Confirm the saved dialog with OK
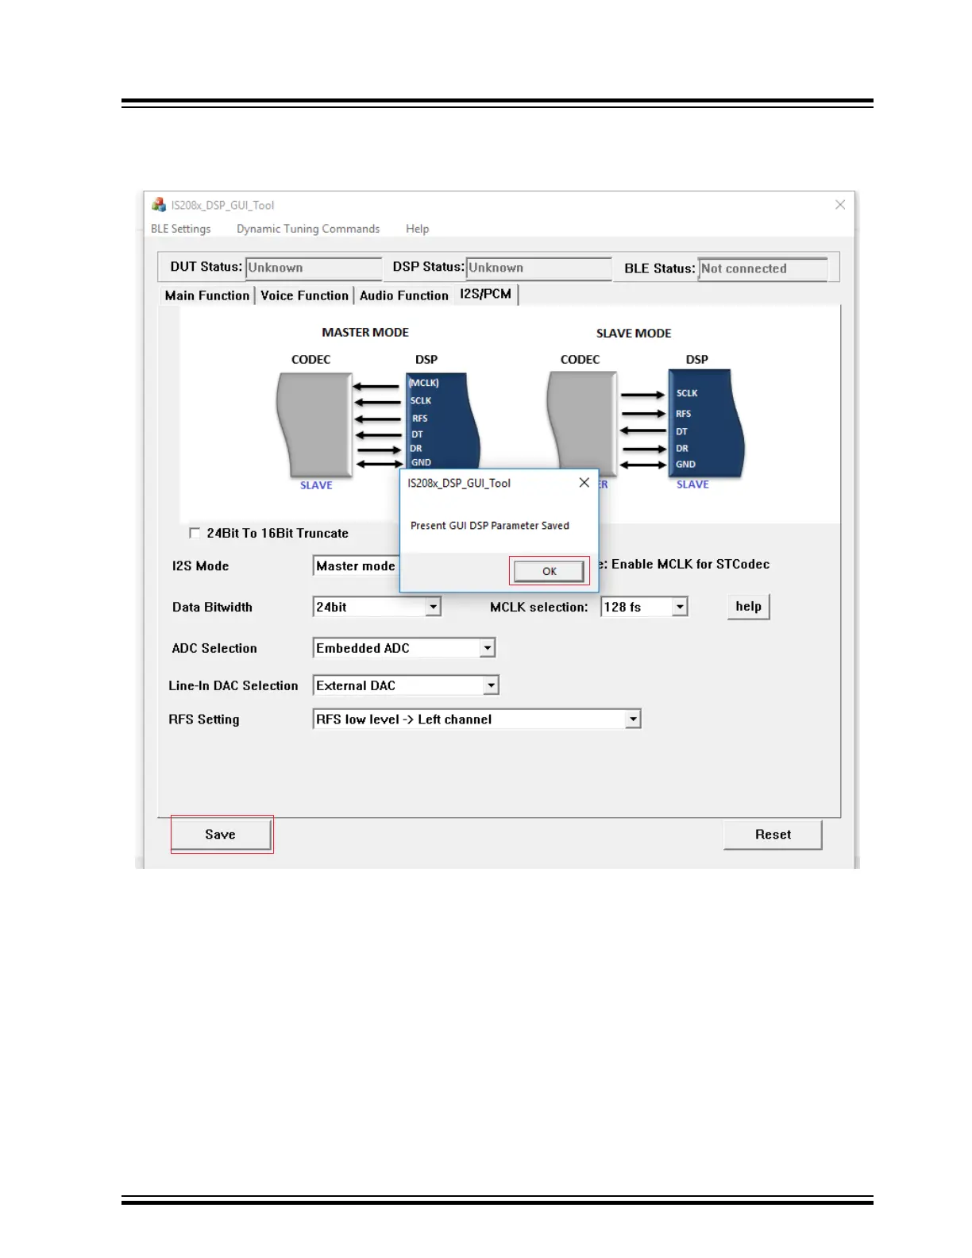This screenshot has width=972, height=1258. 549,571
